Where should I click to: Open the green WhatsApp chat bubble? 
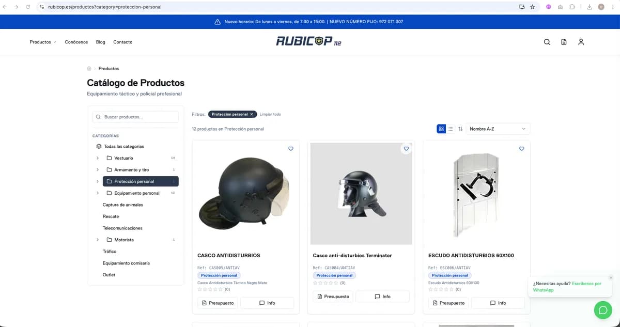(x=602, y=310)
